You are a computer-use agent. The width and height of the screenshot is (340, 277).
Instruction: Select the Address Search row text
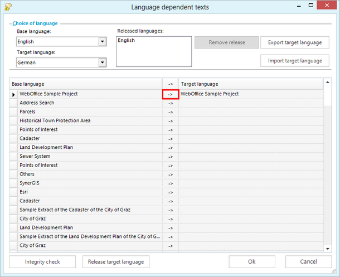(37, 103)
